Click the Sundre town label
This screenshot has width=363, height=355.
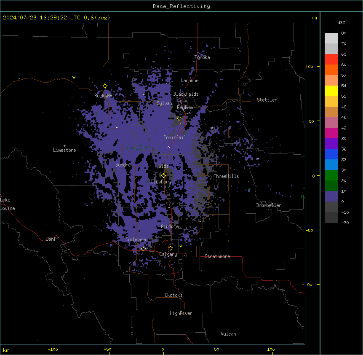click(123, 165)
